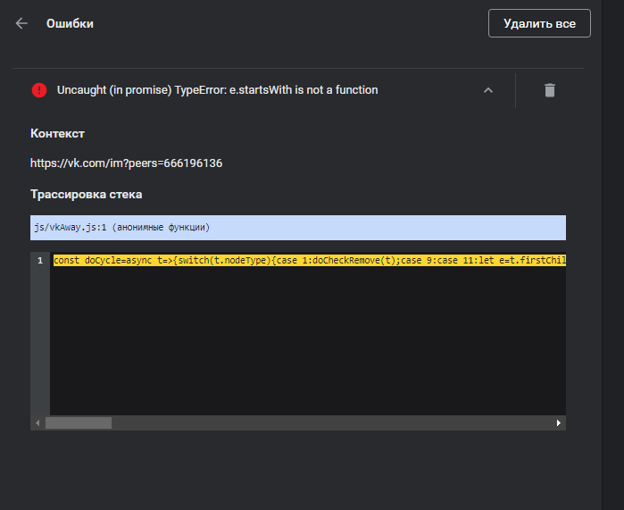The image size is (624, 510).
Task: Click the red error icon
Action: [x=39, y=90]
